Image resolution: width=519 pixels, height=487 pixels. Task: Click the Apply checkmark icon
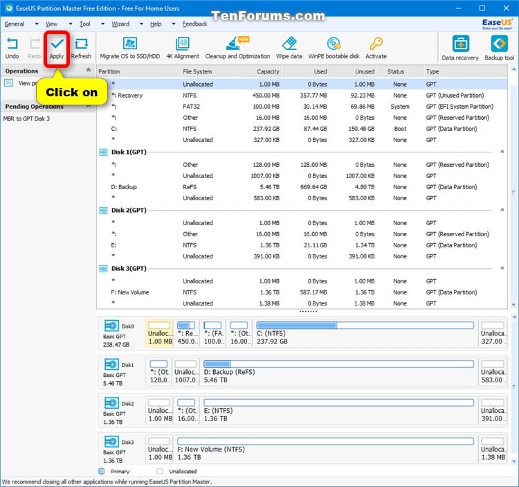pos(57,43)
